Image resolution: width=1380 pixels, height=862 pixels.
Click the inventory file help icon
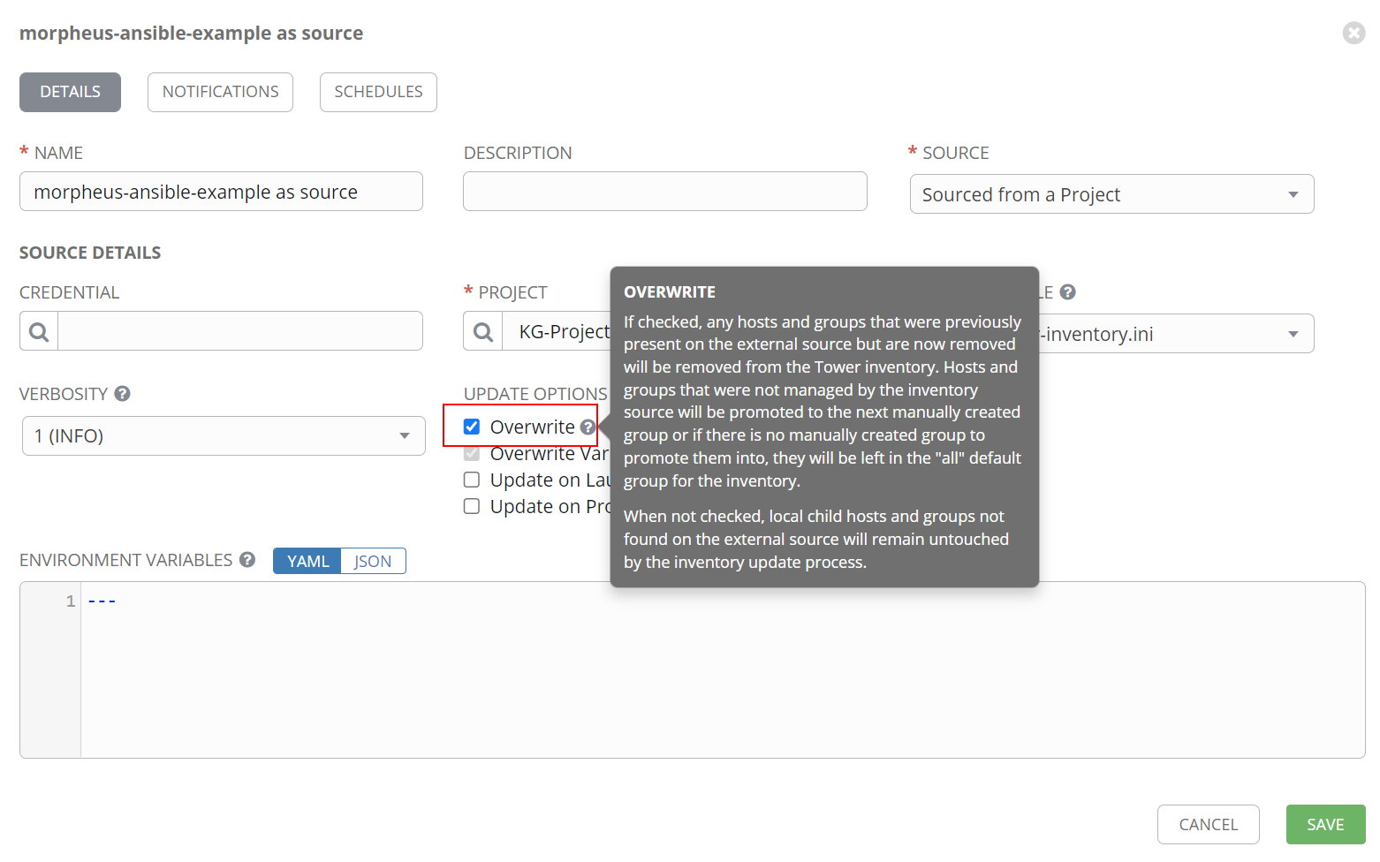click(1067, 292)
